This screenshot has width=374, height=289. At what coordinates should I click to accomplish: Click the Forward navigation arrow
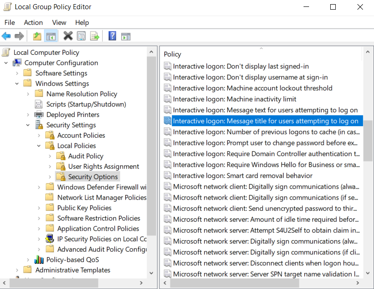pyautogui.click(x=18, y=36)
